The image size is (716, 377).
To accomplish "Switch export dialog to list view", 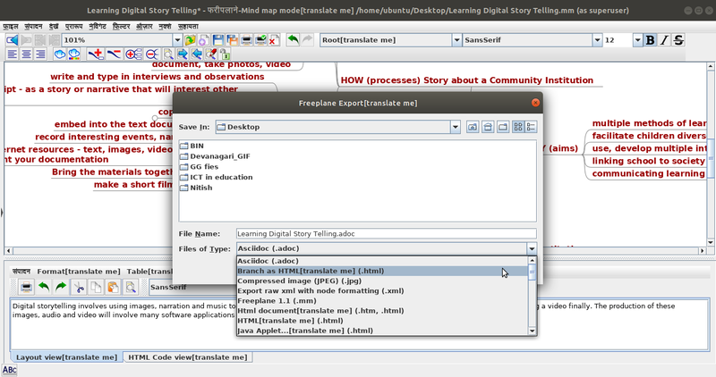I will point(518,127).
